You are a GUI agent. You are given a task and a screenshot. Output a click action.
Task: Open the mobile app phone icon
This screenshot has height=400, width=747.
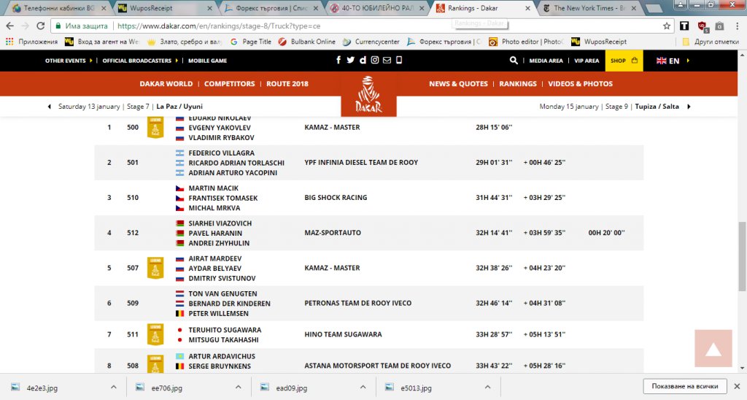(399, 60)
